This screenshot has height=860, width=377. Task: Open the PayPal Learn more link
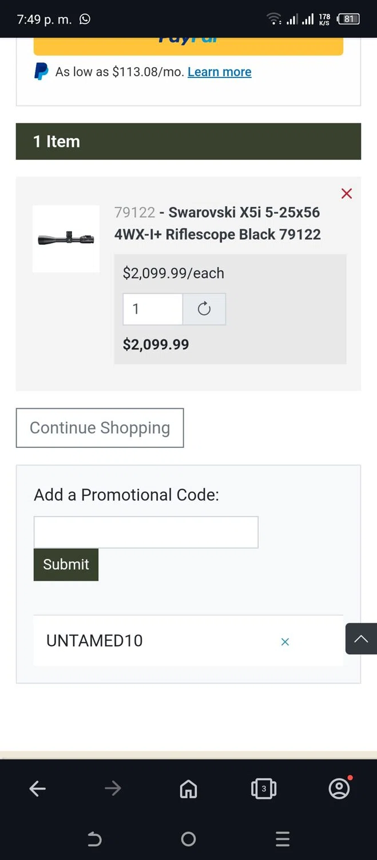219,72
